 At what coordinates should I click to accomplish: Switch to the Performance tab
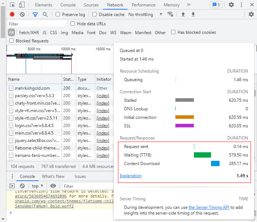144,5
